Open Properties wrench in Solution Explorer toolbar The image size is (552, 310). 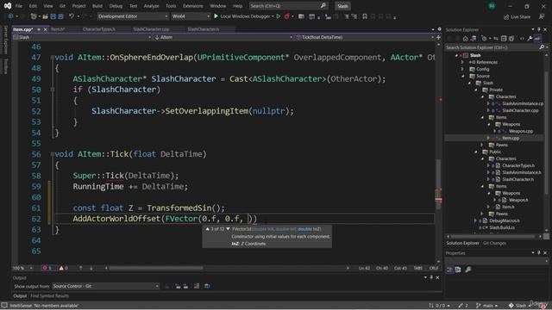[x=530, y=39]
